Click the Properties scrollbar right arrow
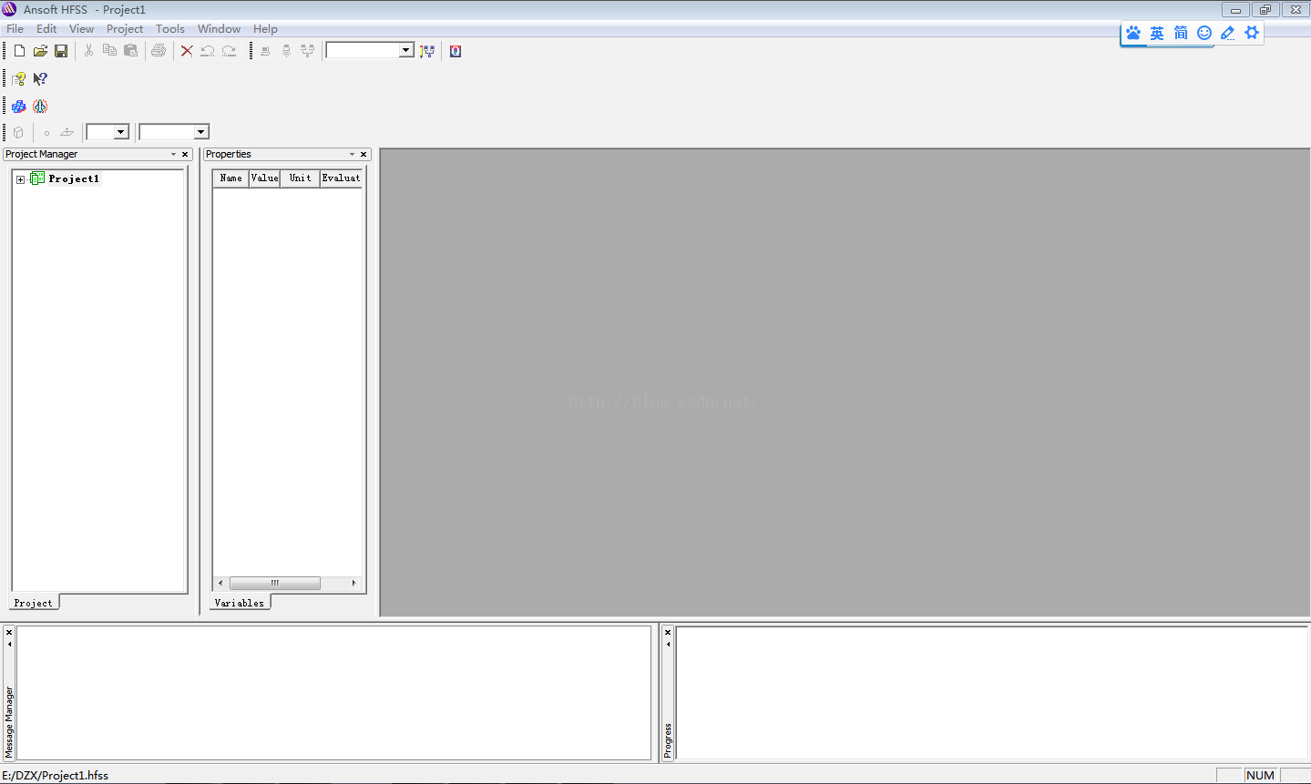 pos(354,583)
